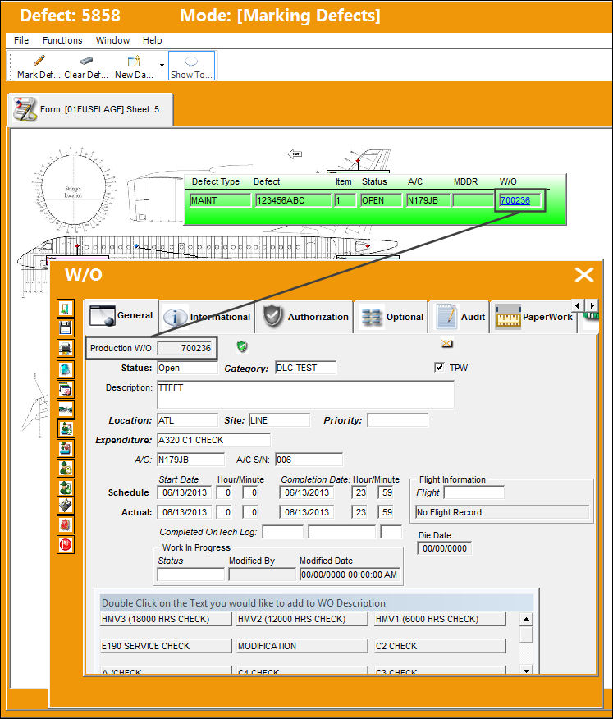Click the Defect Type field MAINT
This screenshot has width=613, height=719.
point(221,200)
